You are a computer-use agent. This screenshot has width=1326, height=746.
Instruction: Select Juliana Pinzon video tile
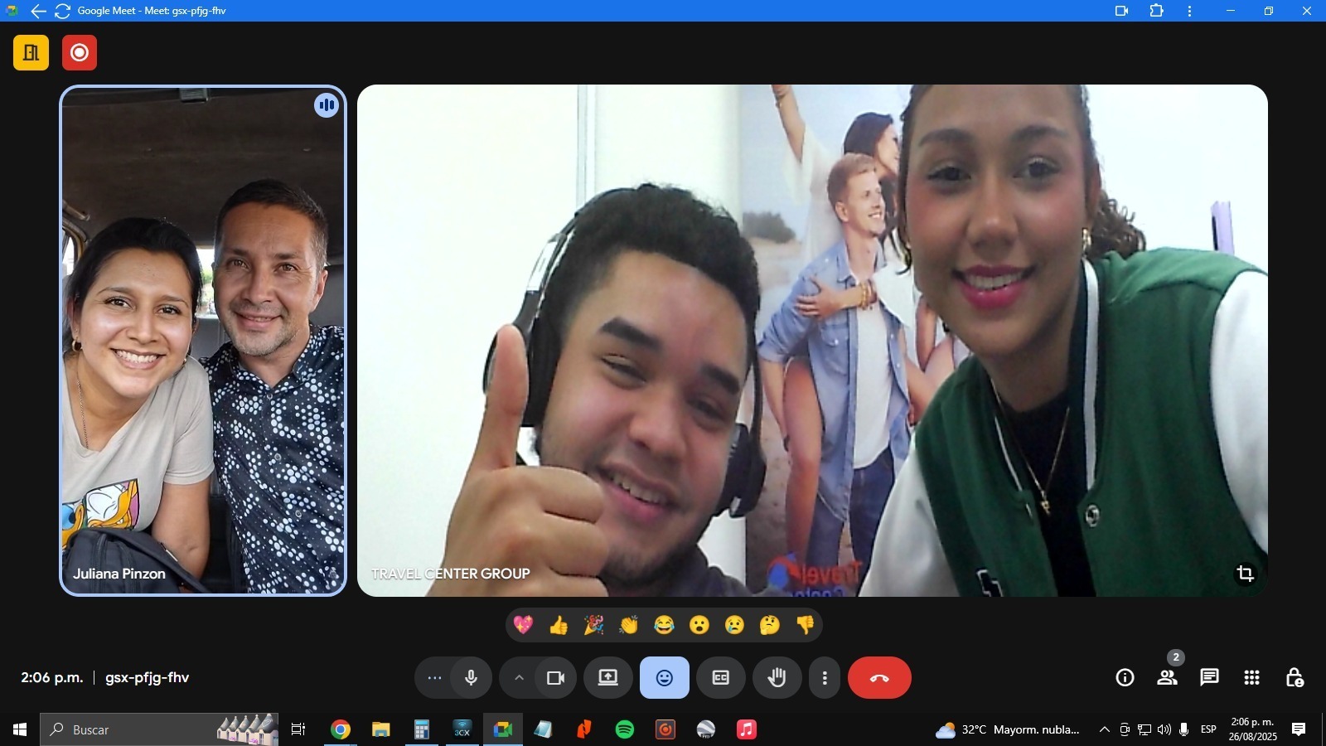[203, 340]
